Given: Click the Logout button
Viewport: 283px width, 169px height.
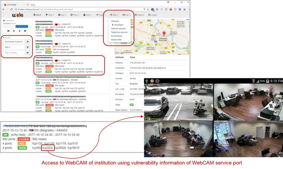Looking at the screenshot, I should pyautogui.click(x=153, y=15).
